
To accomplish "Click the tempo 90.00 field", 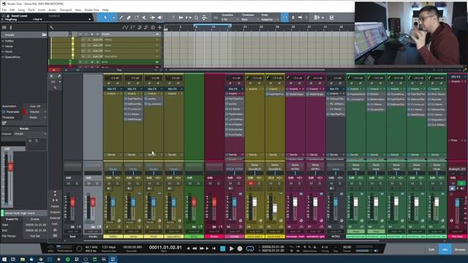I will click(x=347, y=247).
